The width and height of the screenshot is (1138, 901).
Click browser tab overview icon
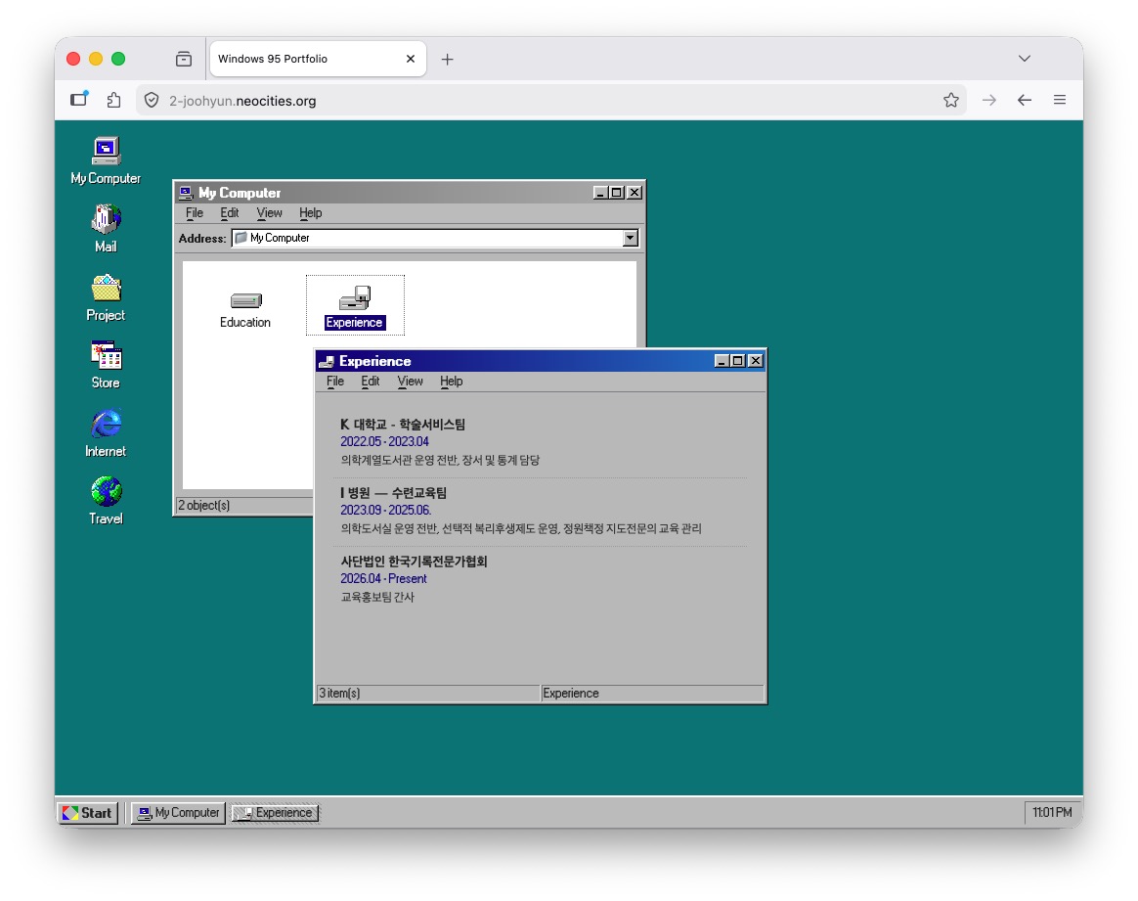[x=184, y=59]
